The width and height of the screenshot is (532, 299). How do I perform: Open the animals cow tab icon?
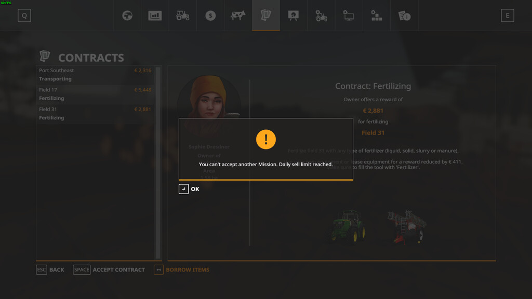pos(238,16)
